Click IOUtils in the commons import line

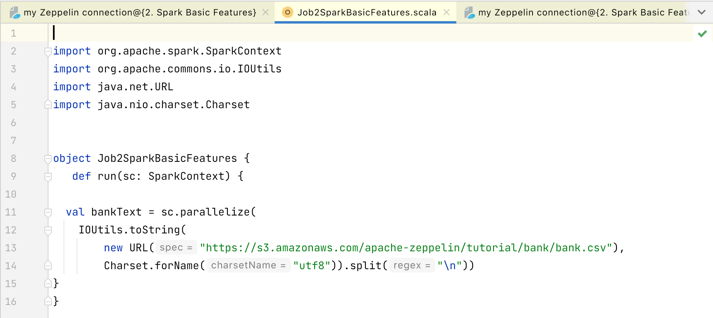[x=260, y=69]
